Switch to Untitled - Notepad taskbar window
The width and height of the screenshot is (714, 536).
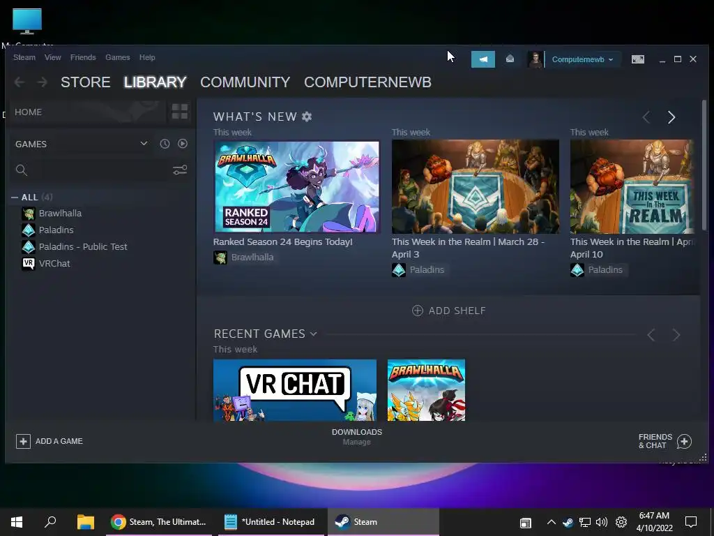[x=270, y=522]
